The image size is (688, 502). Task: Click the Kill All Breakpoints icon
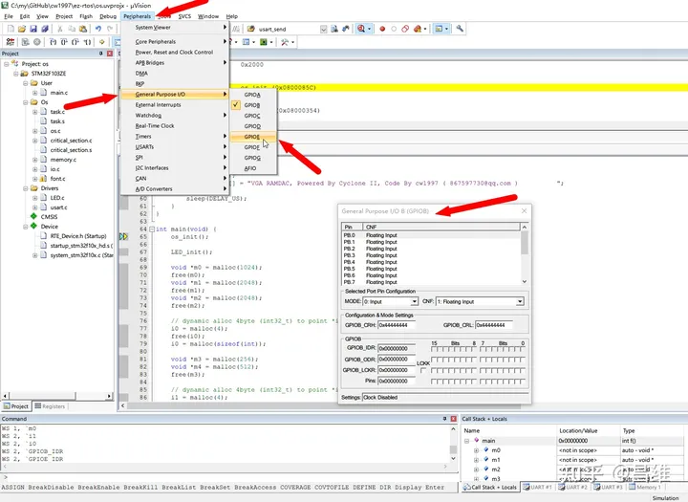417,29
